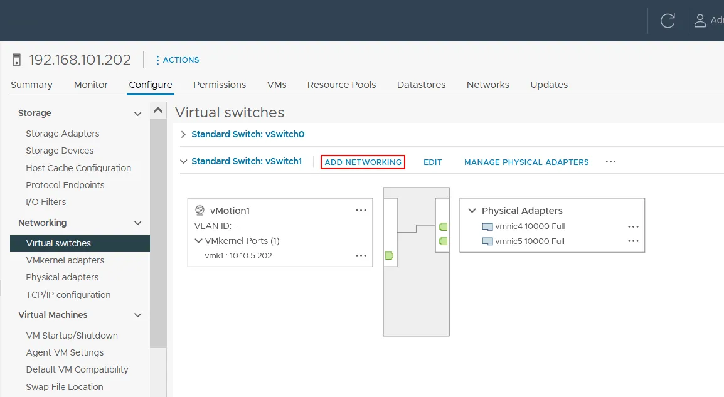
Task: Open the ellipsis menu on vMotion1 port group
Action: click(361, 210)
